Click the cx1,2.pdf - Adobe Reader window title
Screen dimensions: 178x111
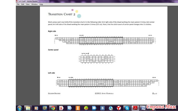coord(28,1)
